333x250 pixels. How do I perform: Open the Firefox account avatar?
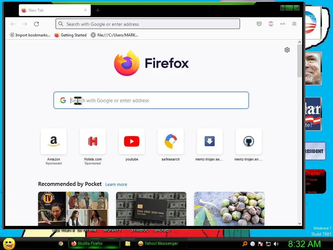[x=271, y=24]
